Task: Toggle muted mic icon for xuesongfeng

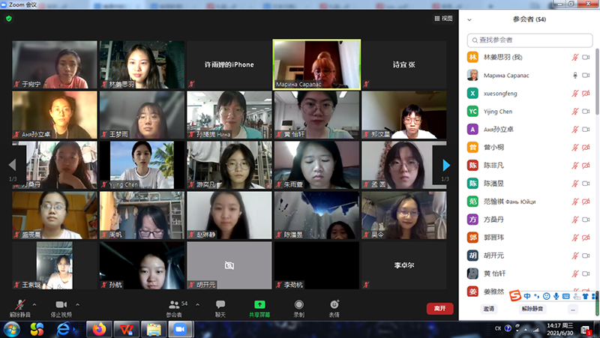Action: (x=575, y=94)
